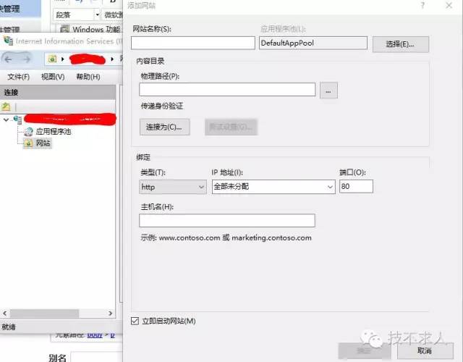Click the DefaultAppPool application pool field
The width and height of the screenshot is (463, 362).
[313, 43]
